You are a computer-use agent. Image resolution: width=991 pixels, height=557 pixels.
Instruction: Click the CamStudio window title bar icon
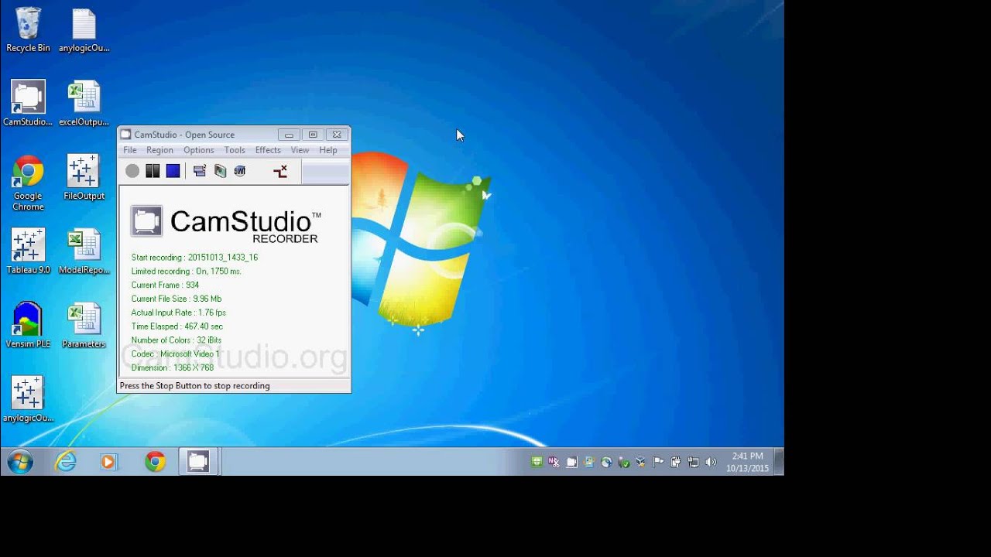coord(126,135)
